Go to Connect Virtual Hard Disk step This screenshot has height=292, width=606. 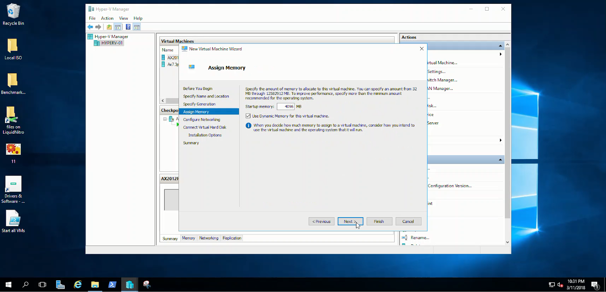205,127
